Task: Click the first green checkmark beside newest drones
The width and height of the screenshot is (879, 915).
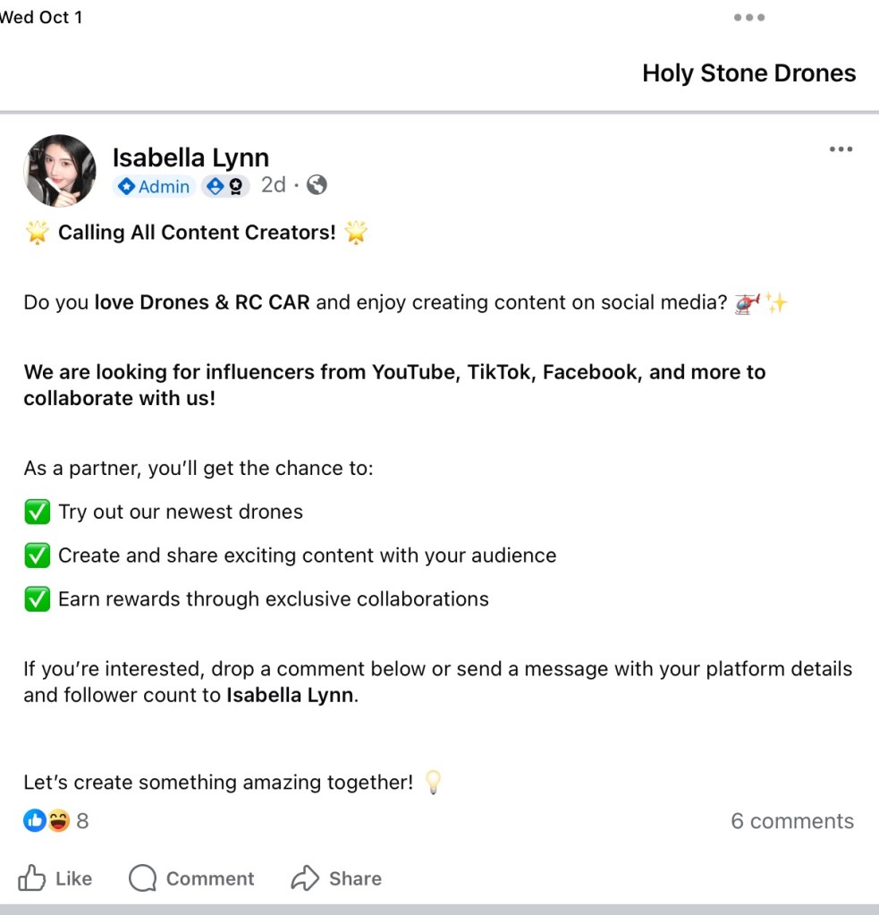Action: click(x=37, y=513)
